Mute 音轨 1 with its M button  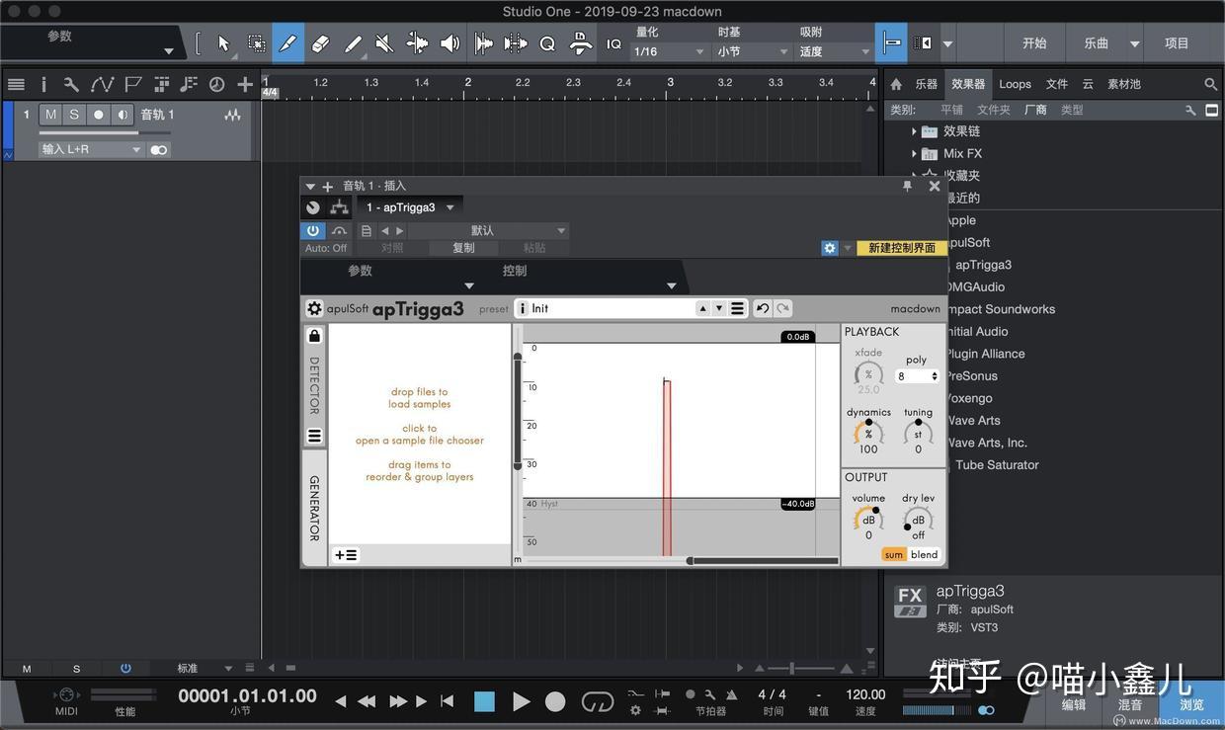point(50,115)
